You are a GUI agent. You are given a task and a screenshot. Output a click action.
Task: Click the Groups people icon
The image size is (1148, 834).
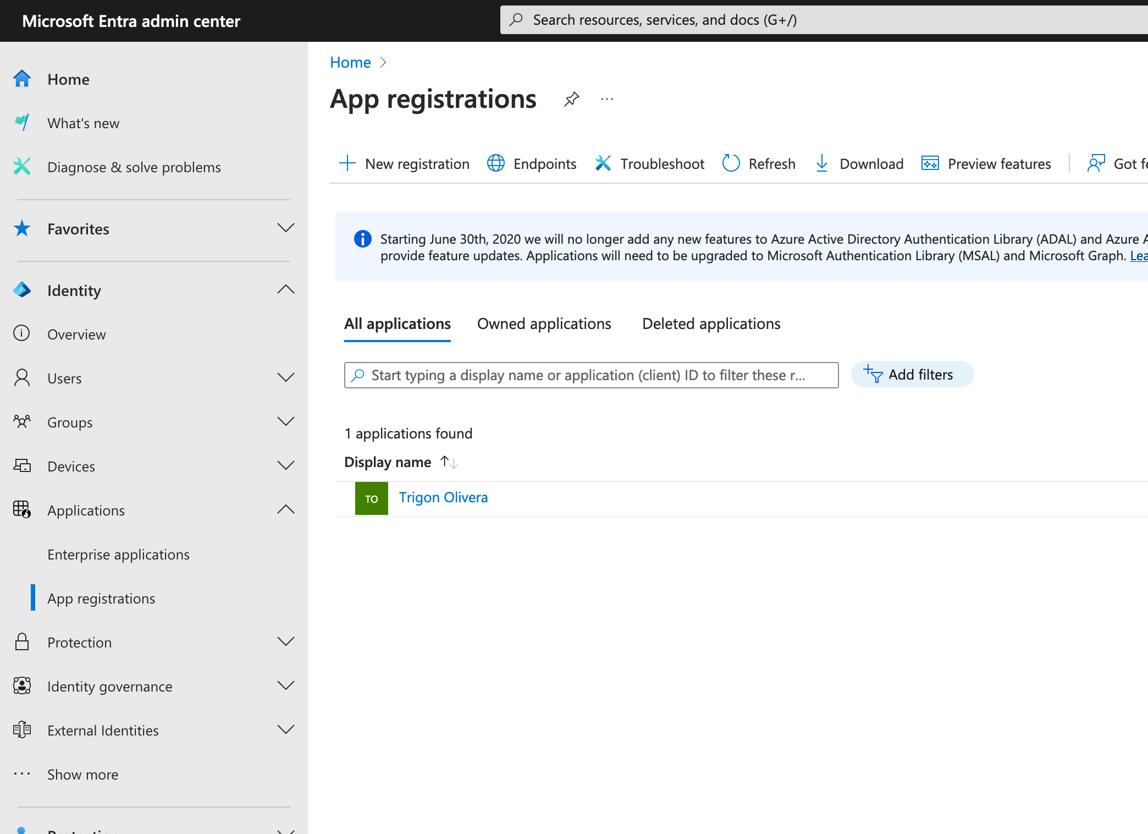pos(22,421)
